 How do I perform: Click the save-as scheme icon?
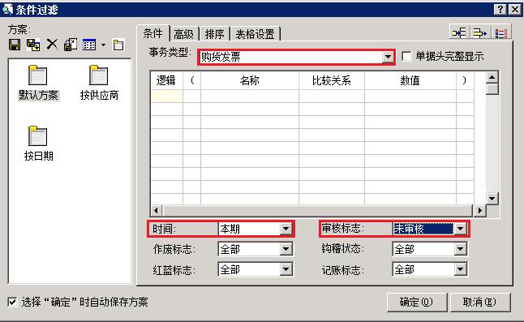click(33, 45)
